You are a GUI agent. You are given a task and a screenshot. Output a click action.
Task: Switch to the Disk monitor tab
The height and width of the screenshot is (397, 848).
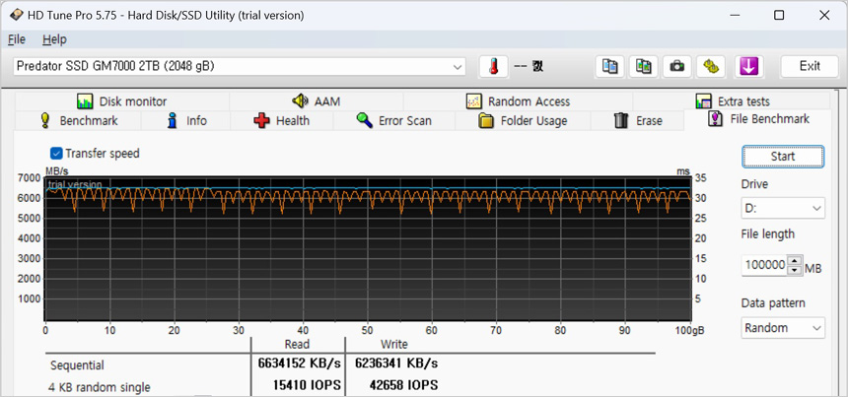click(x=121, y=101)
